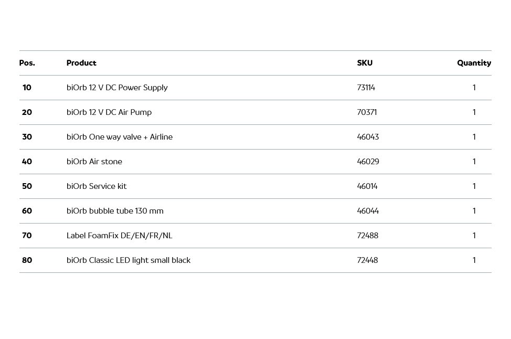This screenshot has width=511, height=339.
Task: Click position number 60
Action: tap(27, 211)
